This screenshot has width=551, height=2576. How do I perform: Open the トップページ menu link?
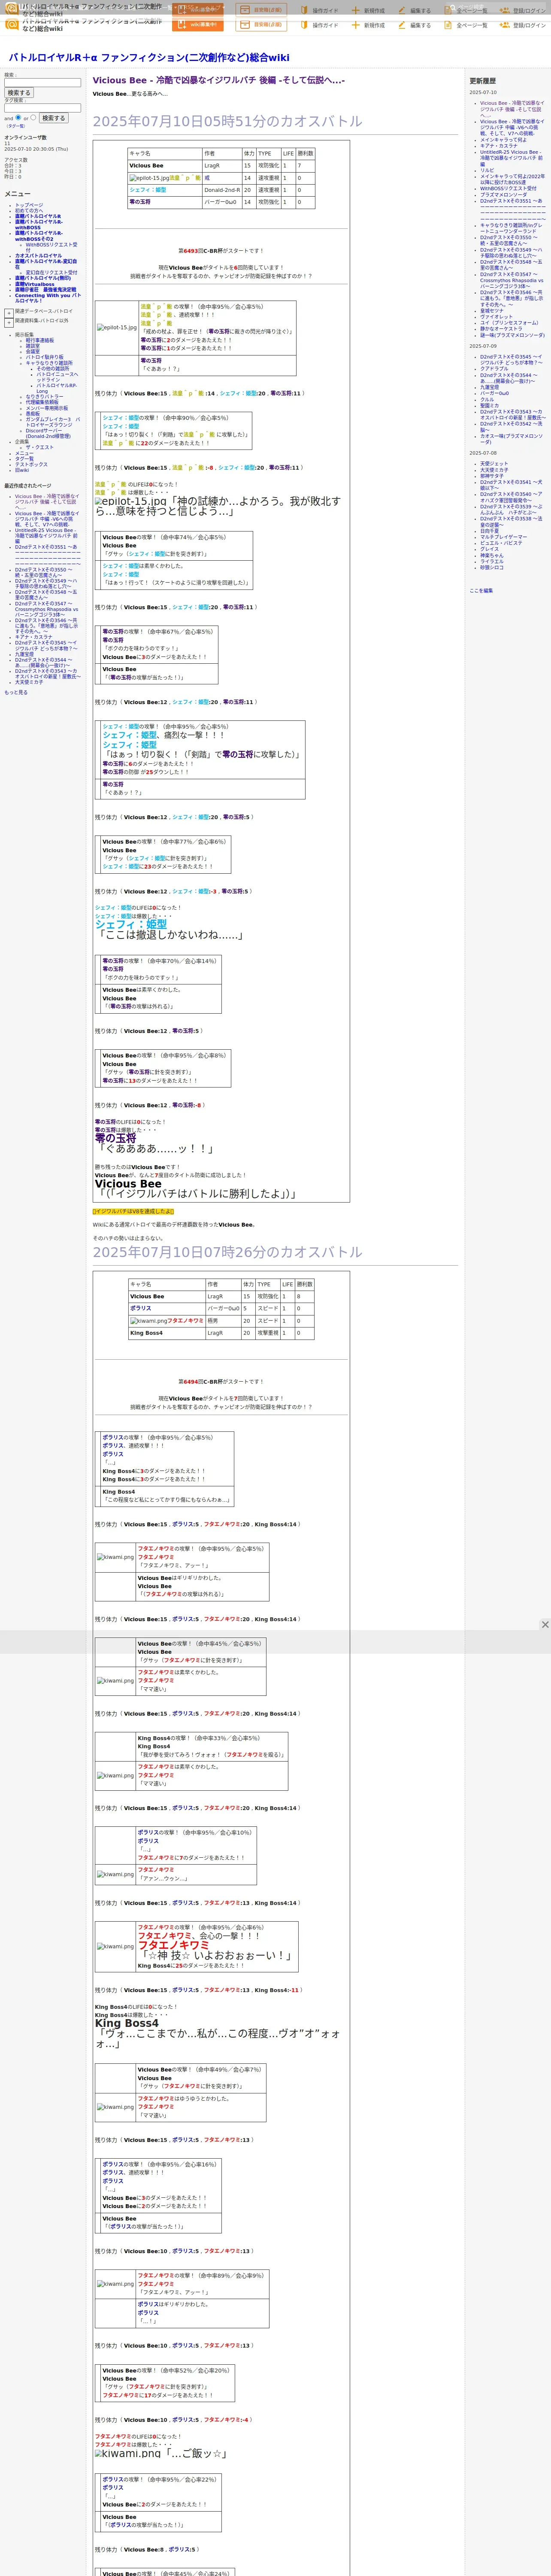pos(29,205)
